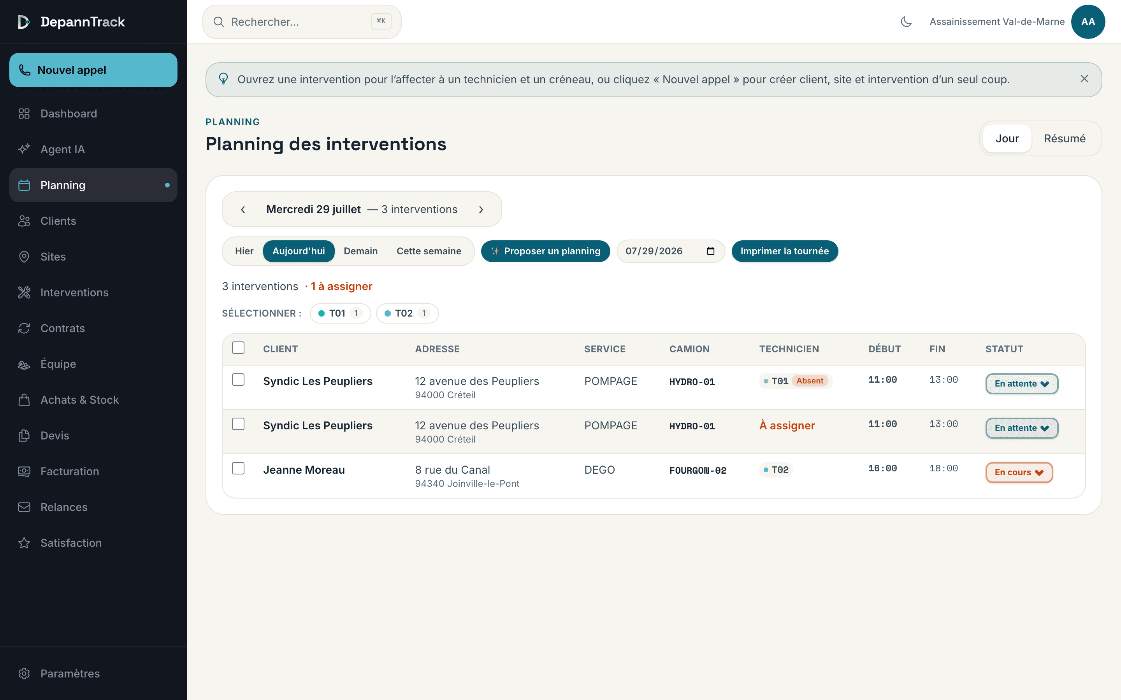Click the phone icon in Nouvel appel
Image resolution: width=1121 pixels, height=700 pixels.
(25, 70)
